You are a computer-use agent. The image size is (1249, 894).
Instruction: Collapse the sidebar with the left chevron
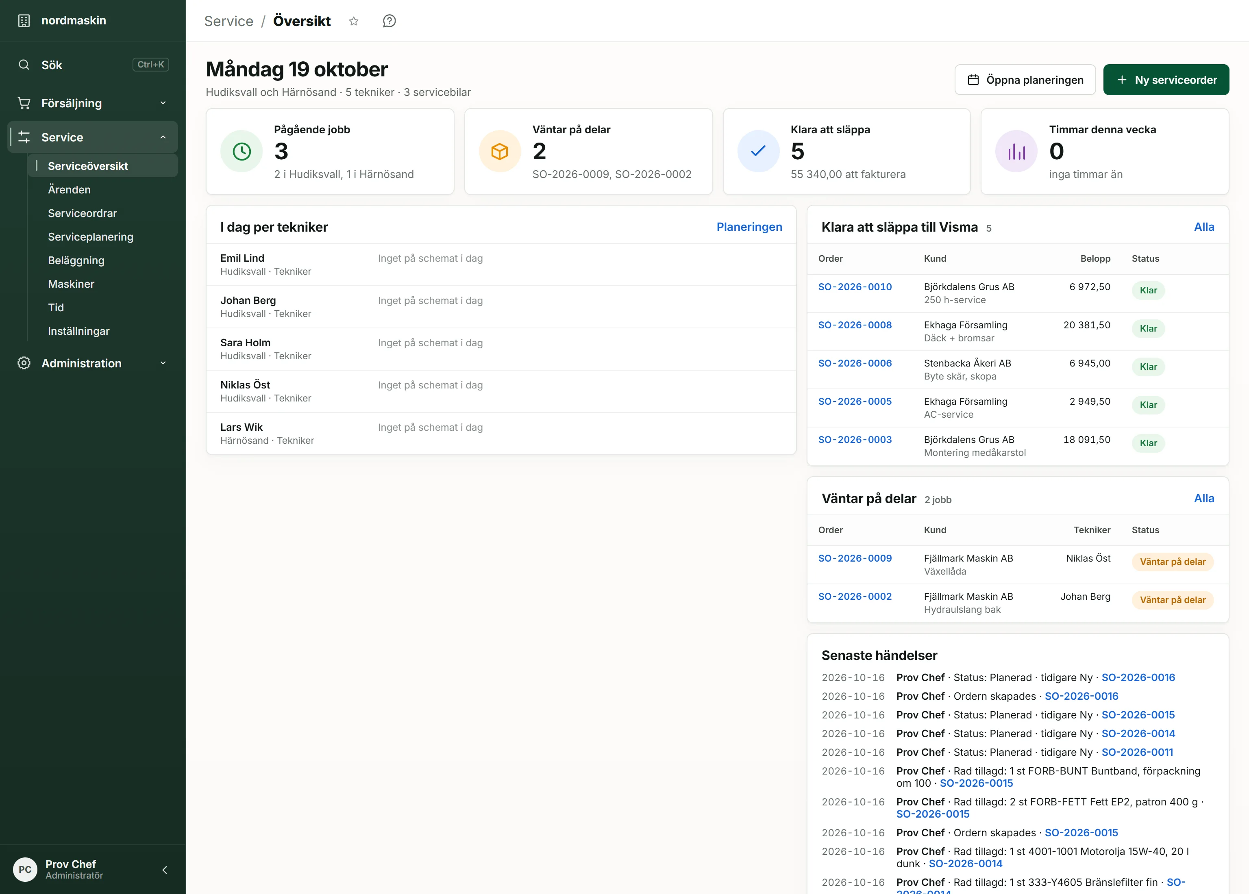[x=165, y=870]
